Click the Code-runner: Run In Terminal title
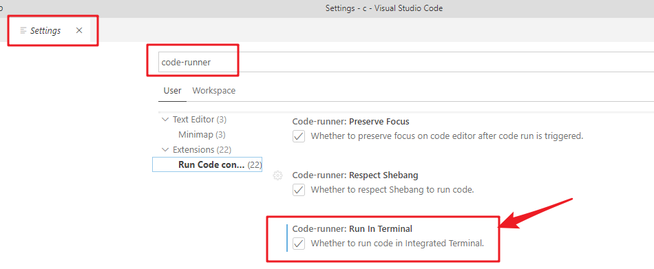Screen dimensions: 654x269 352,228
